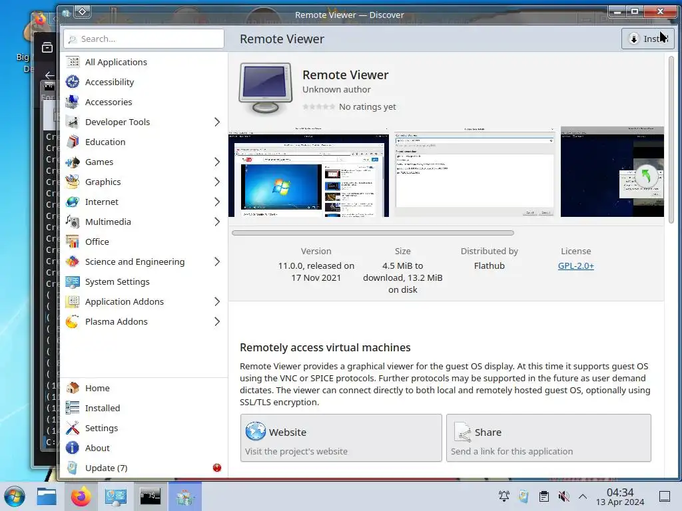The image size is (682, 511).
Task: Click the Share application button
Action: point(549,438)
